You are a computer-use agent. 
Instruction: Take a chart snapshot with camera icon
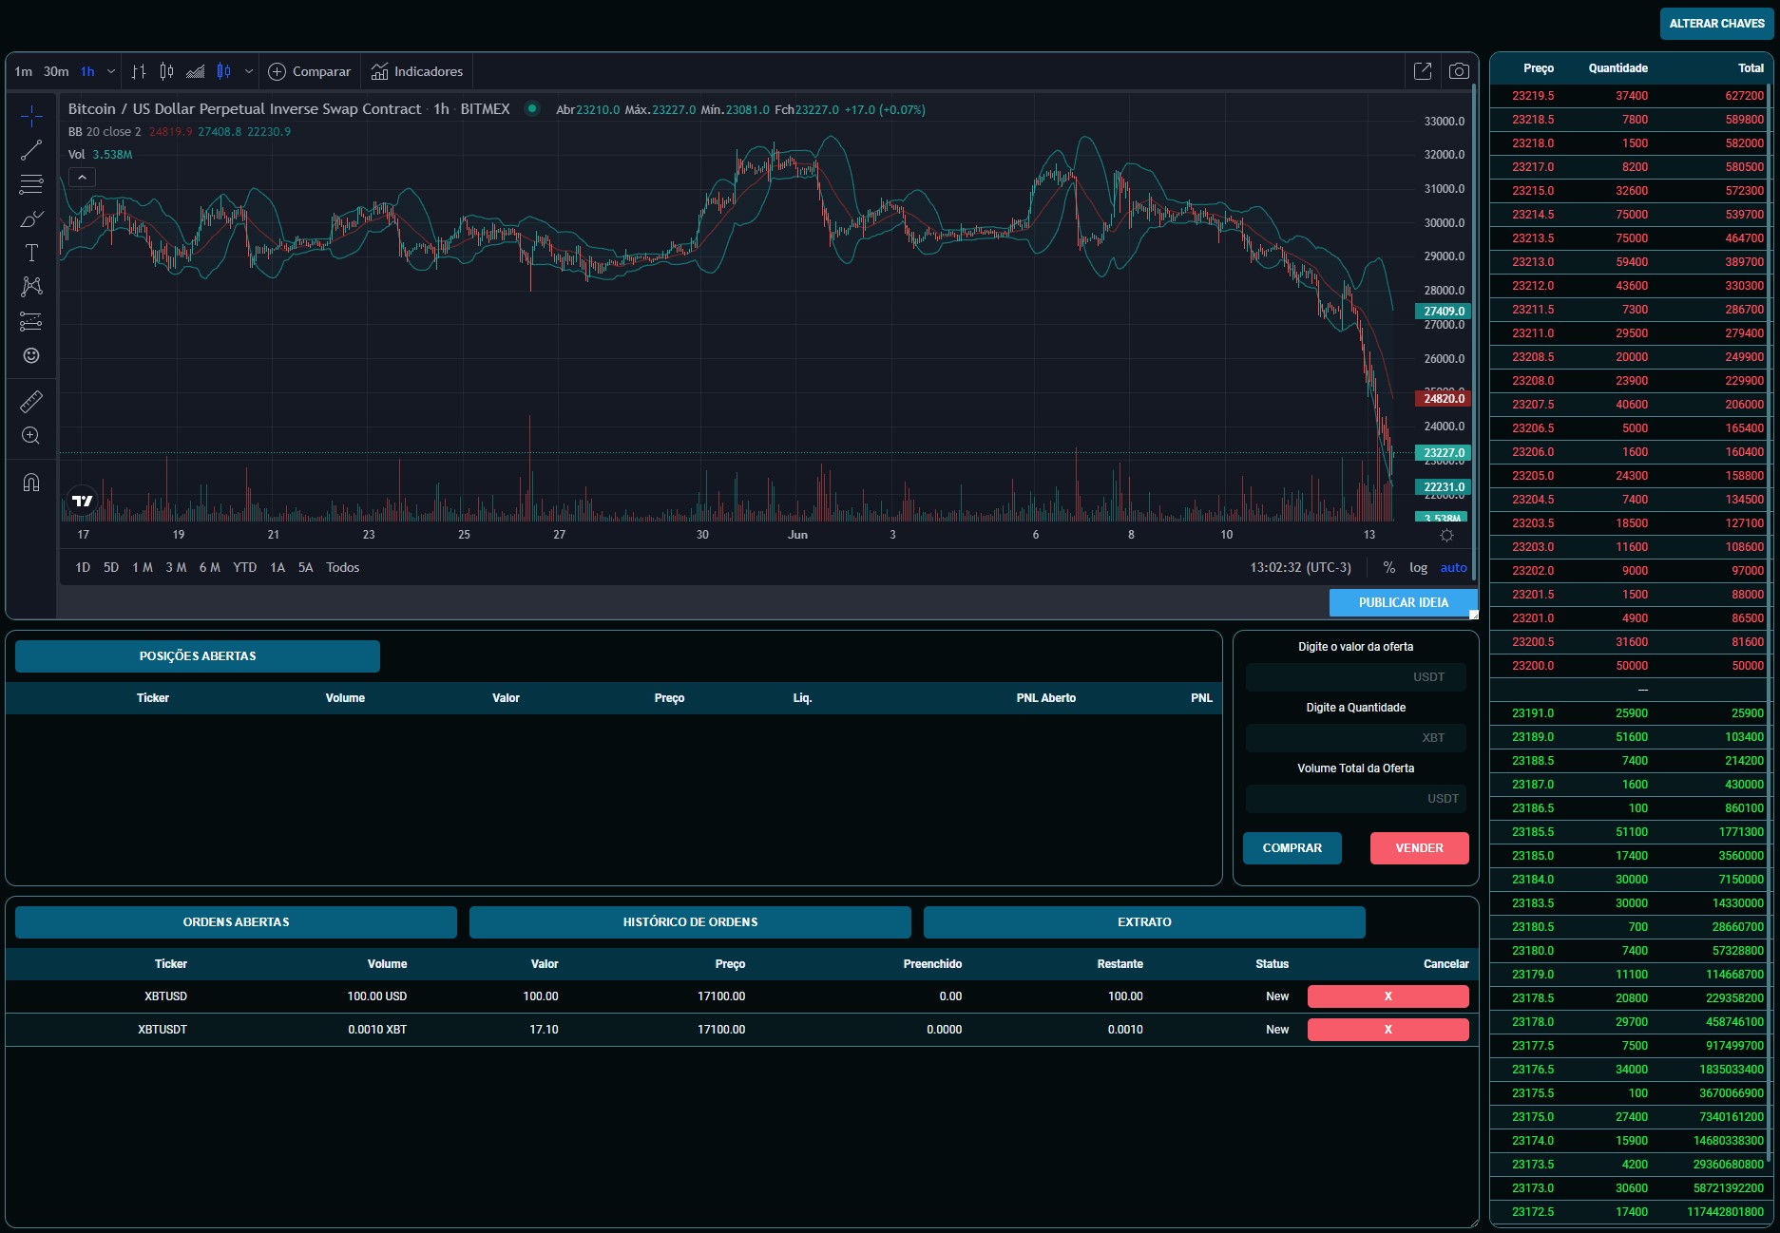tap(1459, 71)
